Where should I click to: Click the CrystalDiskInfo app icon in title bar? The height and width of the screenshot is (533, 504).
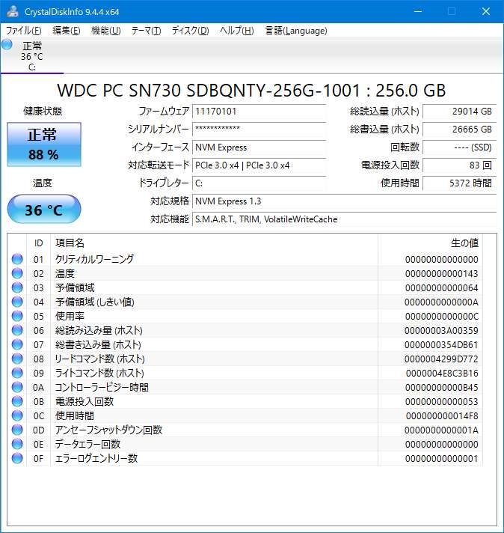click(x=12, y=11)
